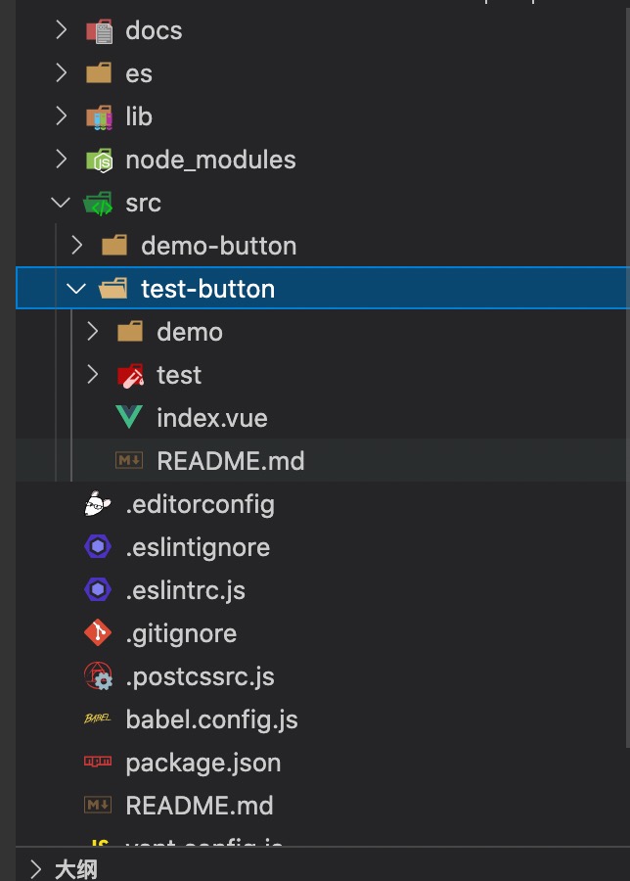Viewport: 630px width, 881px height.
Task: Click the git icon next to .gitignore
Action: point(98,633)
